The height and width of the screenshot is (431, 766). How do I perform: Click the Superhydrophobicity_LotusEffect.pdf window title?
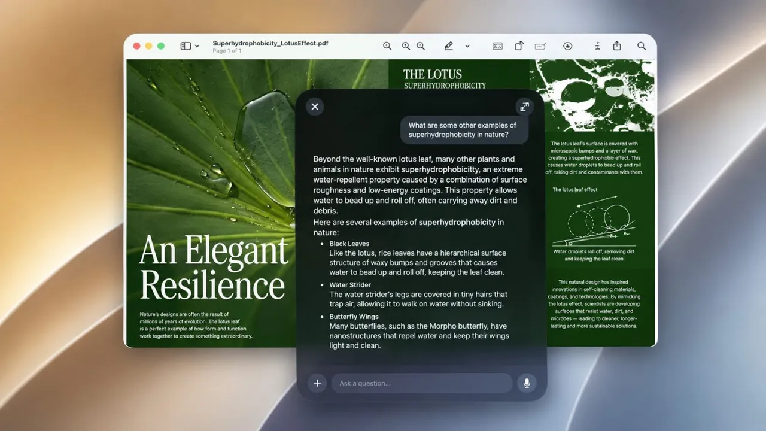(270, 43)
